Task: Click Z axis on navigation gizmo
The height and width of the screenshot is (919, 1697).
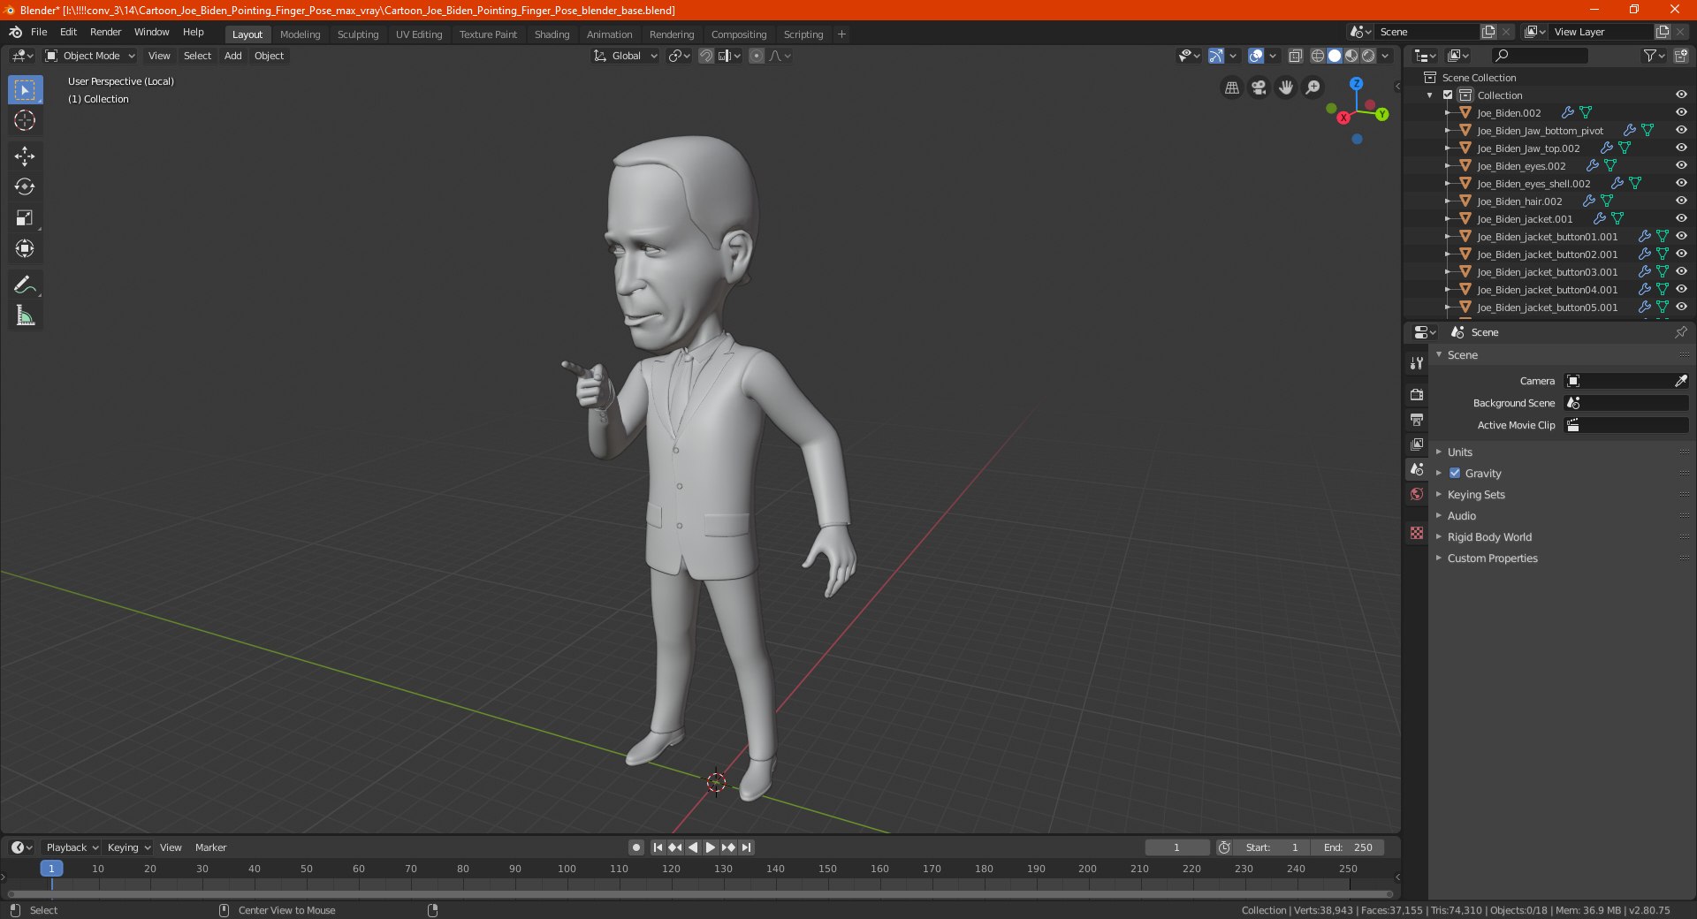Action: coord(1356,83)
